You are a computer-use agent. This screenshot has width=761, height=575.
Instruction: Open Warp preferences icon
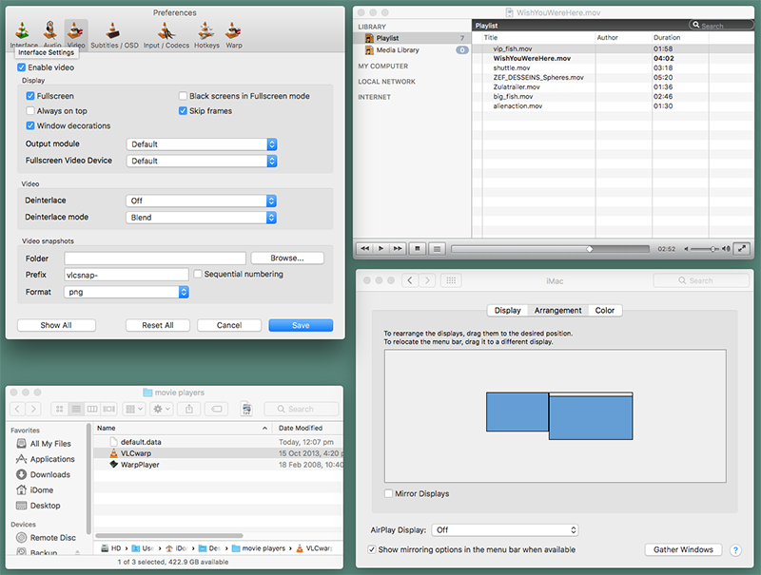point(233,31)
